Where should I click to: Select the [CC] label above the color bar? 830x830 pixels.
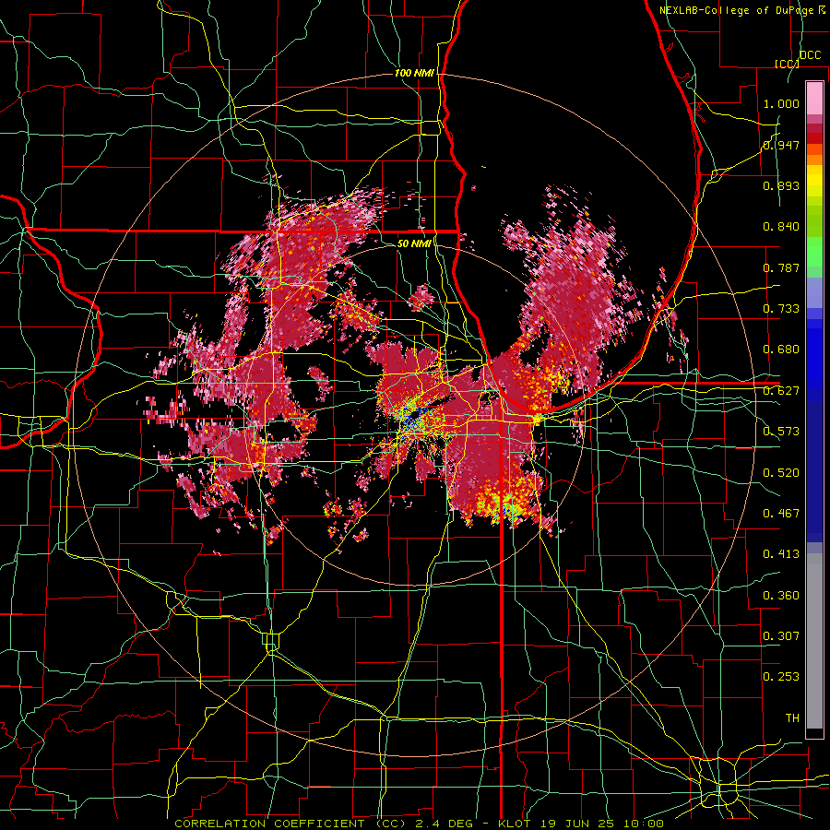point(787,64)
